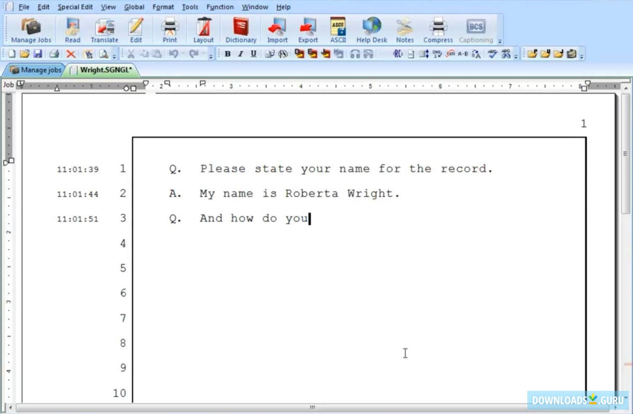This screenshot has width=633, height=414.
Task: Open the File menu
Action: click(x=24, y=7)
